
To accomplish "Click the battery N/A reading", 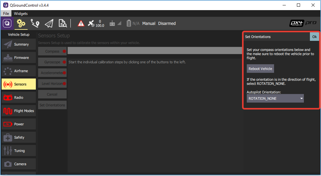I will (136, 23).
